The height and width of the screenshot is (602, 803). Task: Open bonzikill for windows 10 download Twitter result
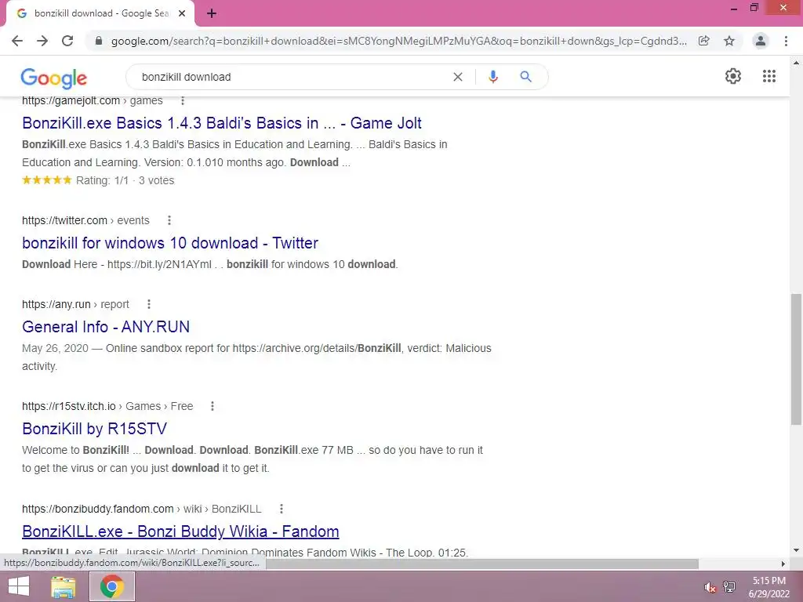coord(170,243)
